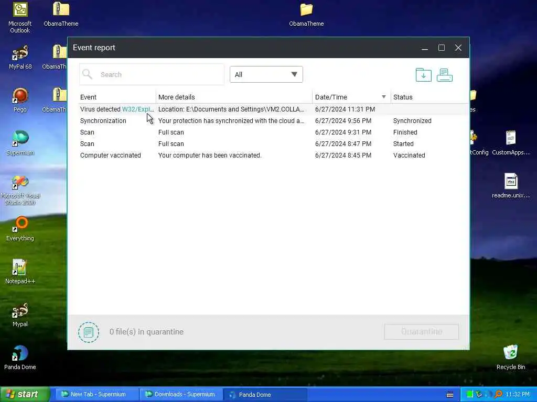Select the Synchronization event row
The height and width of the screenshot is (402, 537).
click(x=273, y=121)
